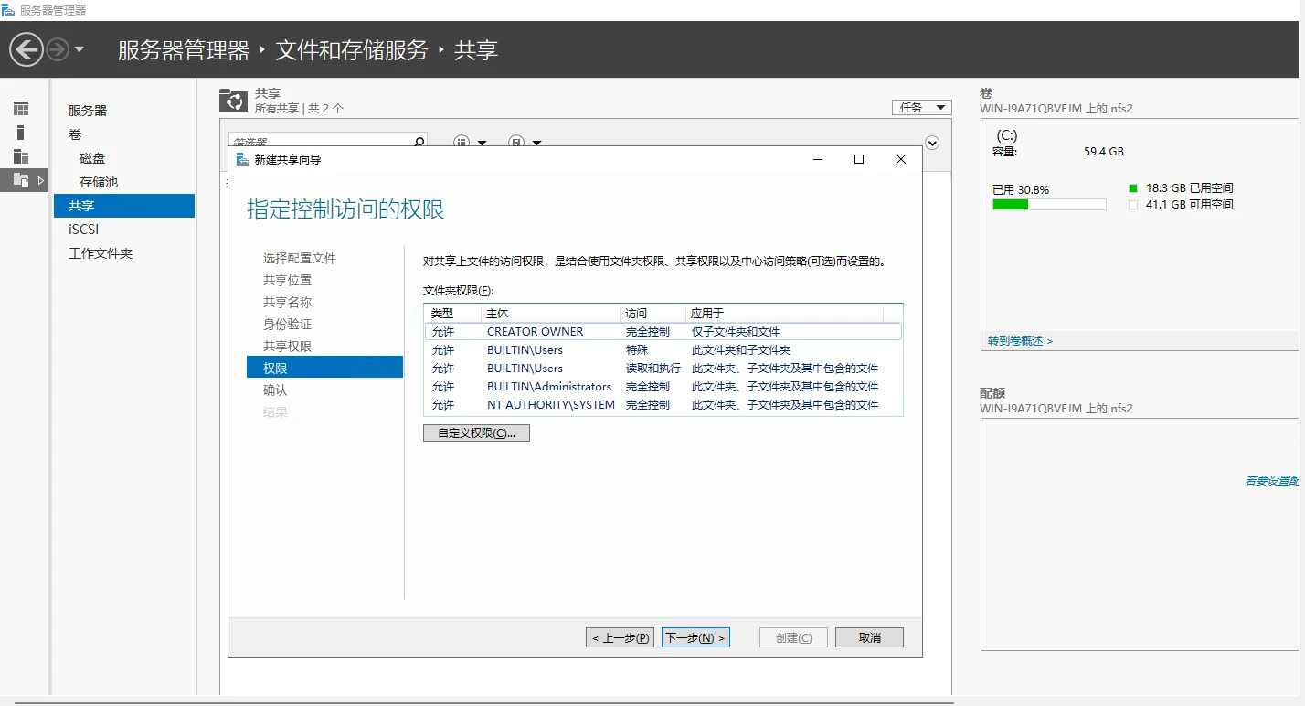Click the 59.4 GB capacity value
Viewport: 1305px width, 706px height.
[x=1104, y=152]
